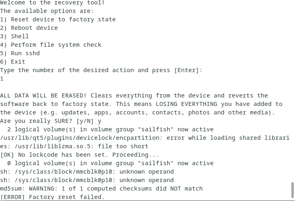Click the 'Run sshd' option line
This screenshot has height=201, width=295.
click(x=20, y=53)
